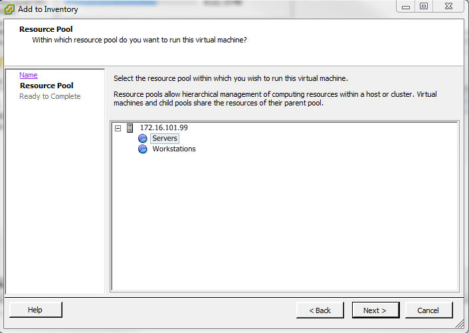Screen dimensions: 469x333
Task: Cancel the Add to Inventory wizard
Action: tap(428, 310)
